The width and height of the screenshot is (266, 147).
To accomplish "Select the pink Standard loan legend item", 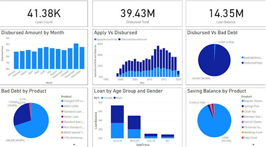I will (73, 122).
